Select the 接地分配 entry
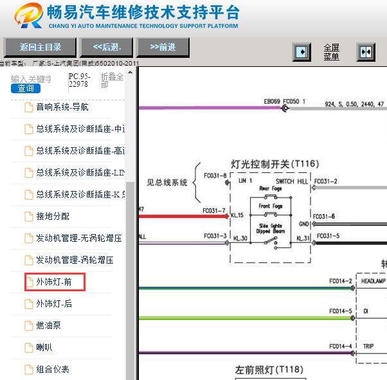 tap(53, 216)
